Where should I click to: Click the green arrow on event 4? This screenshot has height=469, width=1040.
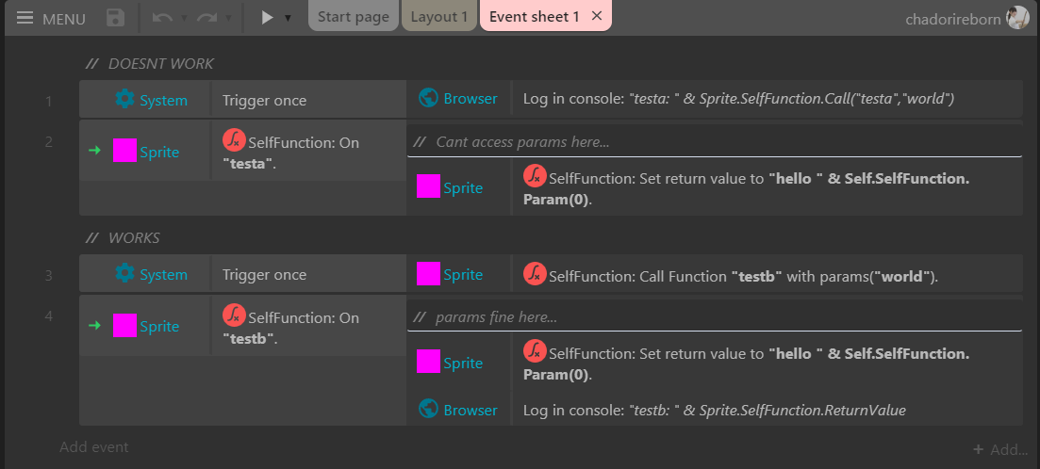94,325
